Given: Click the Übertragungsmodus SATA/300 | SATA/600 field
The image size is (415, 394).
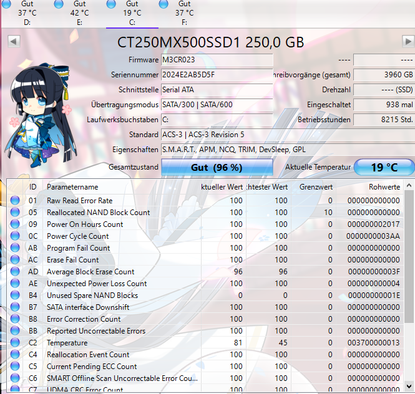Looking at the screenshot, I should tap(217, 105).
